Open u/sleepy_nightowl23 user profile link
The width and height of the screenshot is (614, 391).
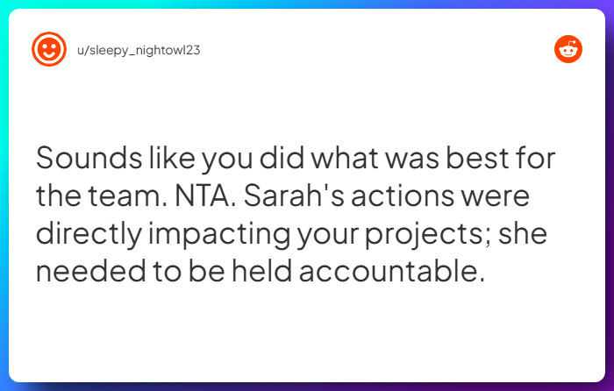(138, 50)
